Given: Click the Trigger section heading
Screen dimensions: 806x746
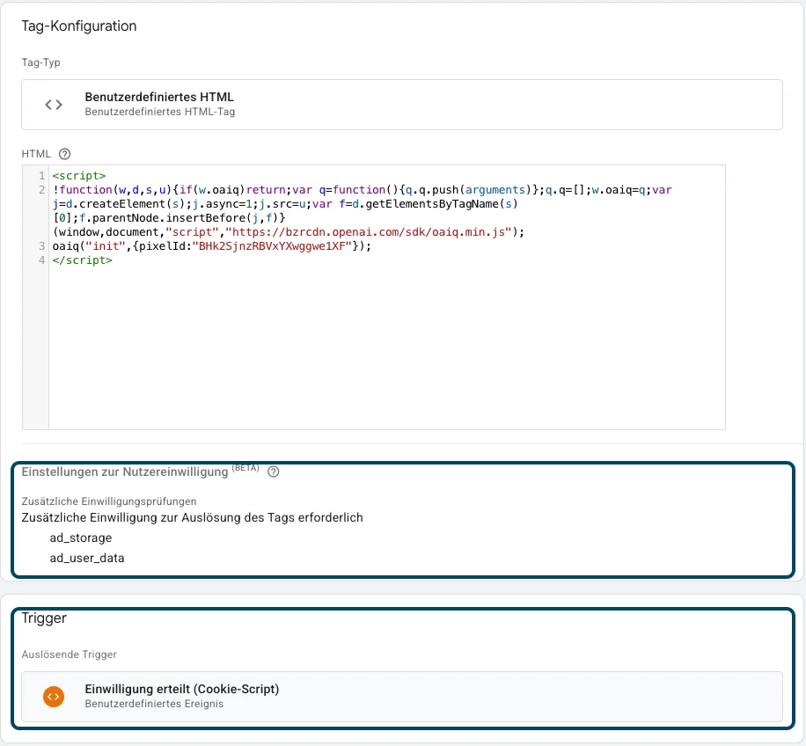Looking at the screenshot, I should coord(44,618).
